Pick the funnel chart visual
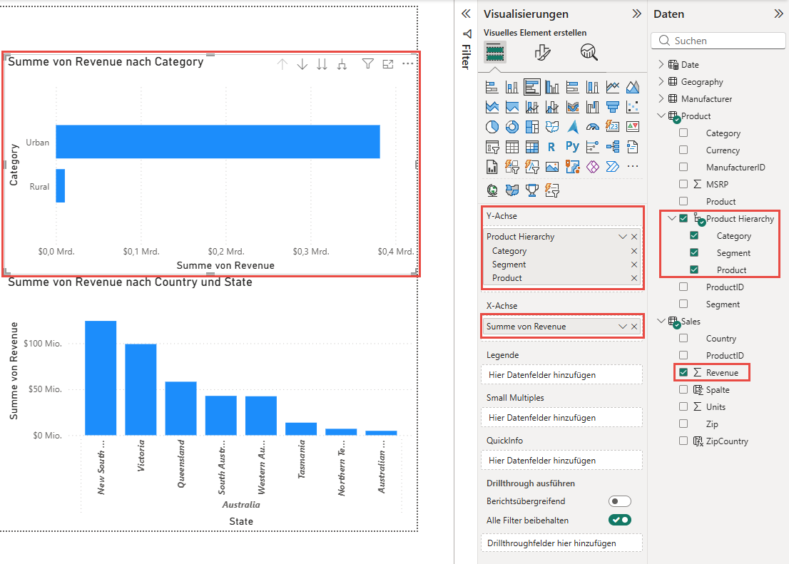 612,107
